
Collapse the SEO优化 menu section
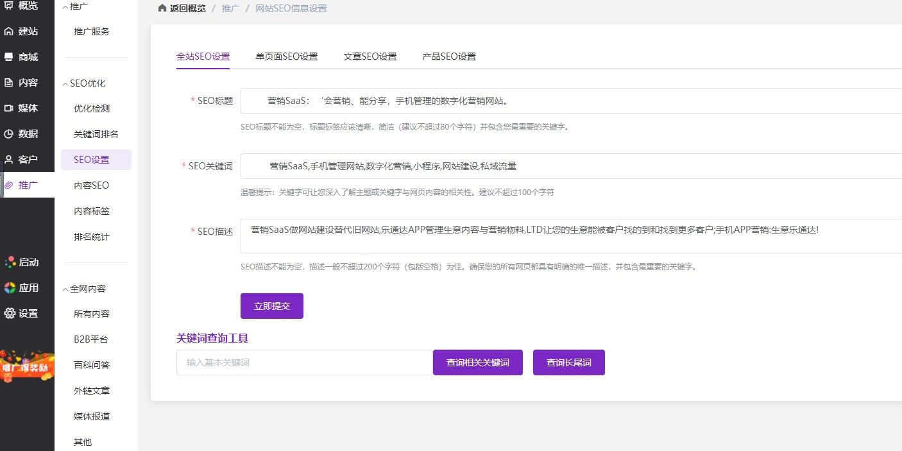(65, 83)
